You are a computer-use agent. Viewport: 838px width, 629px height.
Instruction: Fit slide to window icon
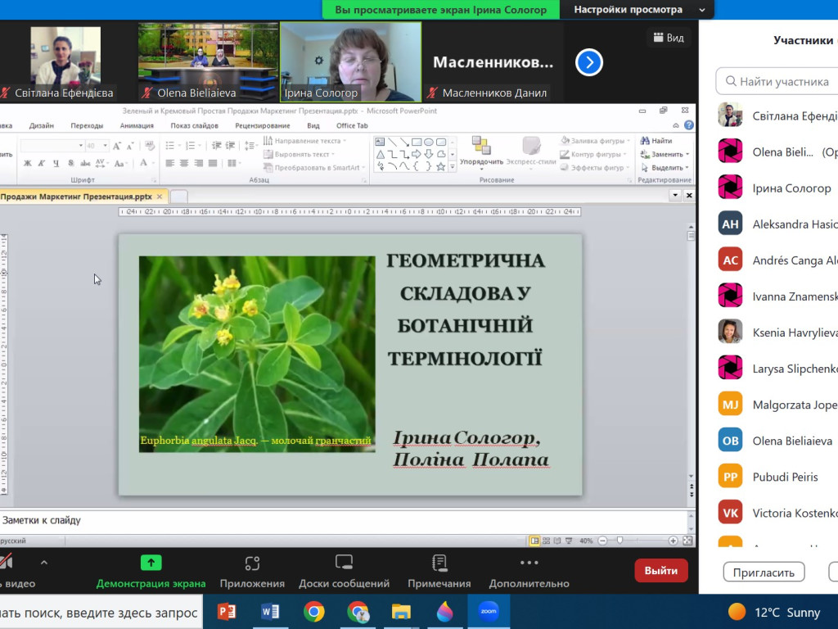point(687,541)
